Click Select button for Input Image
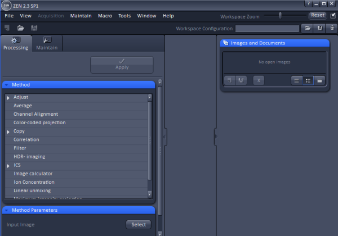The height and width of the screenshot is (236, 338). (139, 224)
